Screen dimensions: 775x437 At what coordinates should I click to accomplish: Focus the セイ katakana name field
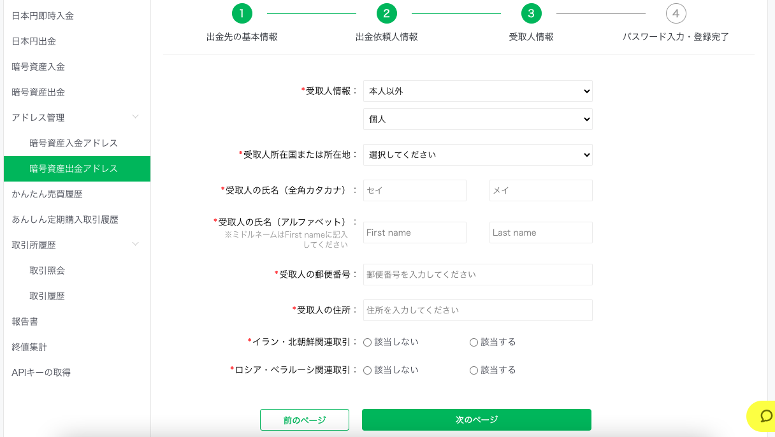coord(415,190)
